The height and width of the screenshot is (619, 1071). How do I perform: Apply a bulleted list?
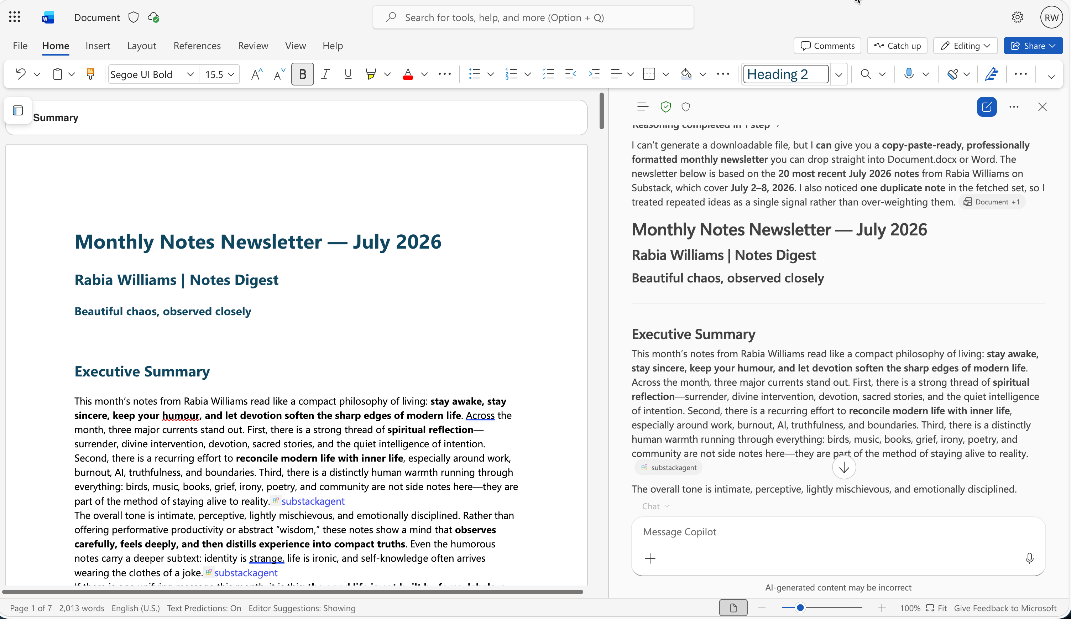[x=474, y=74]
